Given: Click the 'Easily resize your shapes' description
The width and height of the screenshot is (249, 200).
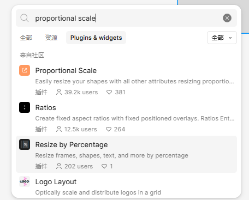Looking at the screenshot, I should click(134, 81).
